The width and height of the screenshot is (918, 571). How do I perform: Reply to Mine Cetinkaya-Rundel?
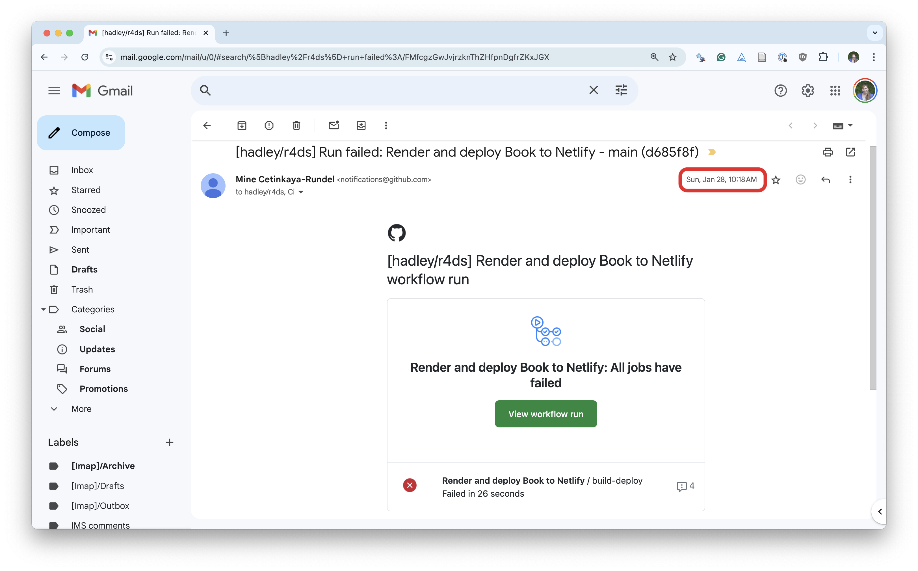826,180
